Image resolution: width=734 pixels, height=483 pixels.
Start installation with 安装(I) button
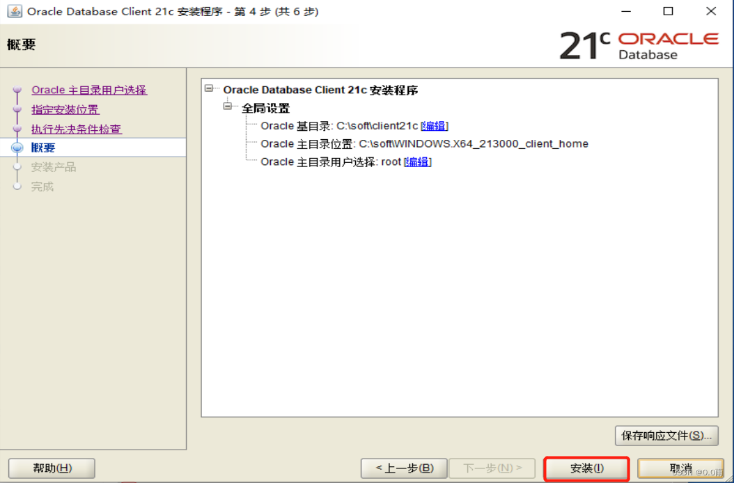tap(586, 468)
